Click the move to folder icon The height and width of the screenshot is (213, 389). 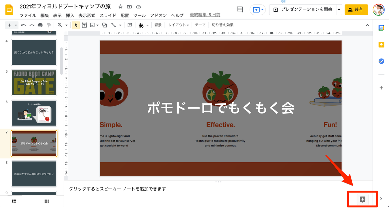click(x=129, y=7)
